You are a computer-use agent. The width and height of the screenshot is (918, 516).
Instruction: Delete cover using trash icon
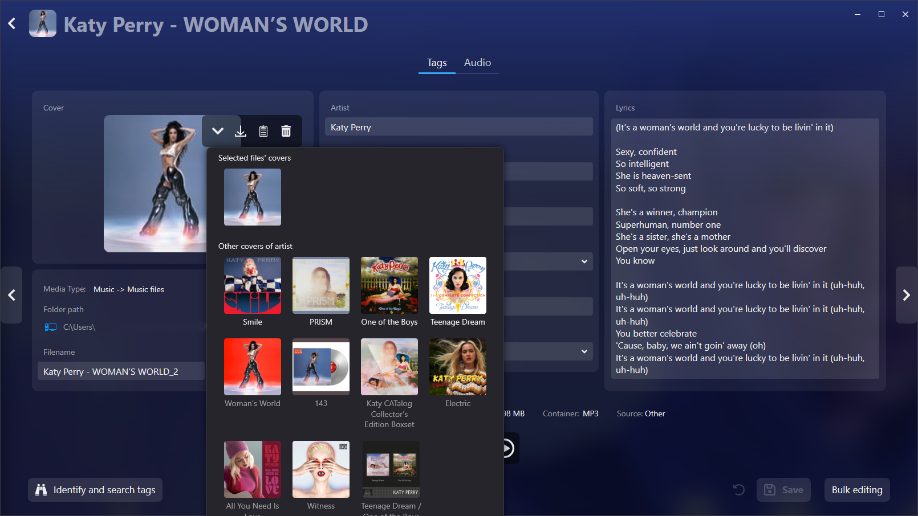[x=286, y=132]
